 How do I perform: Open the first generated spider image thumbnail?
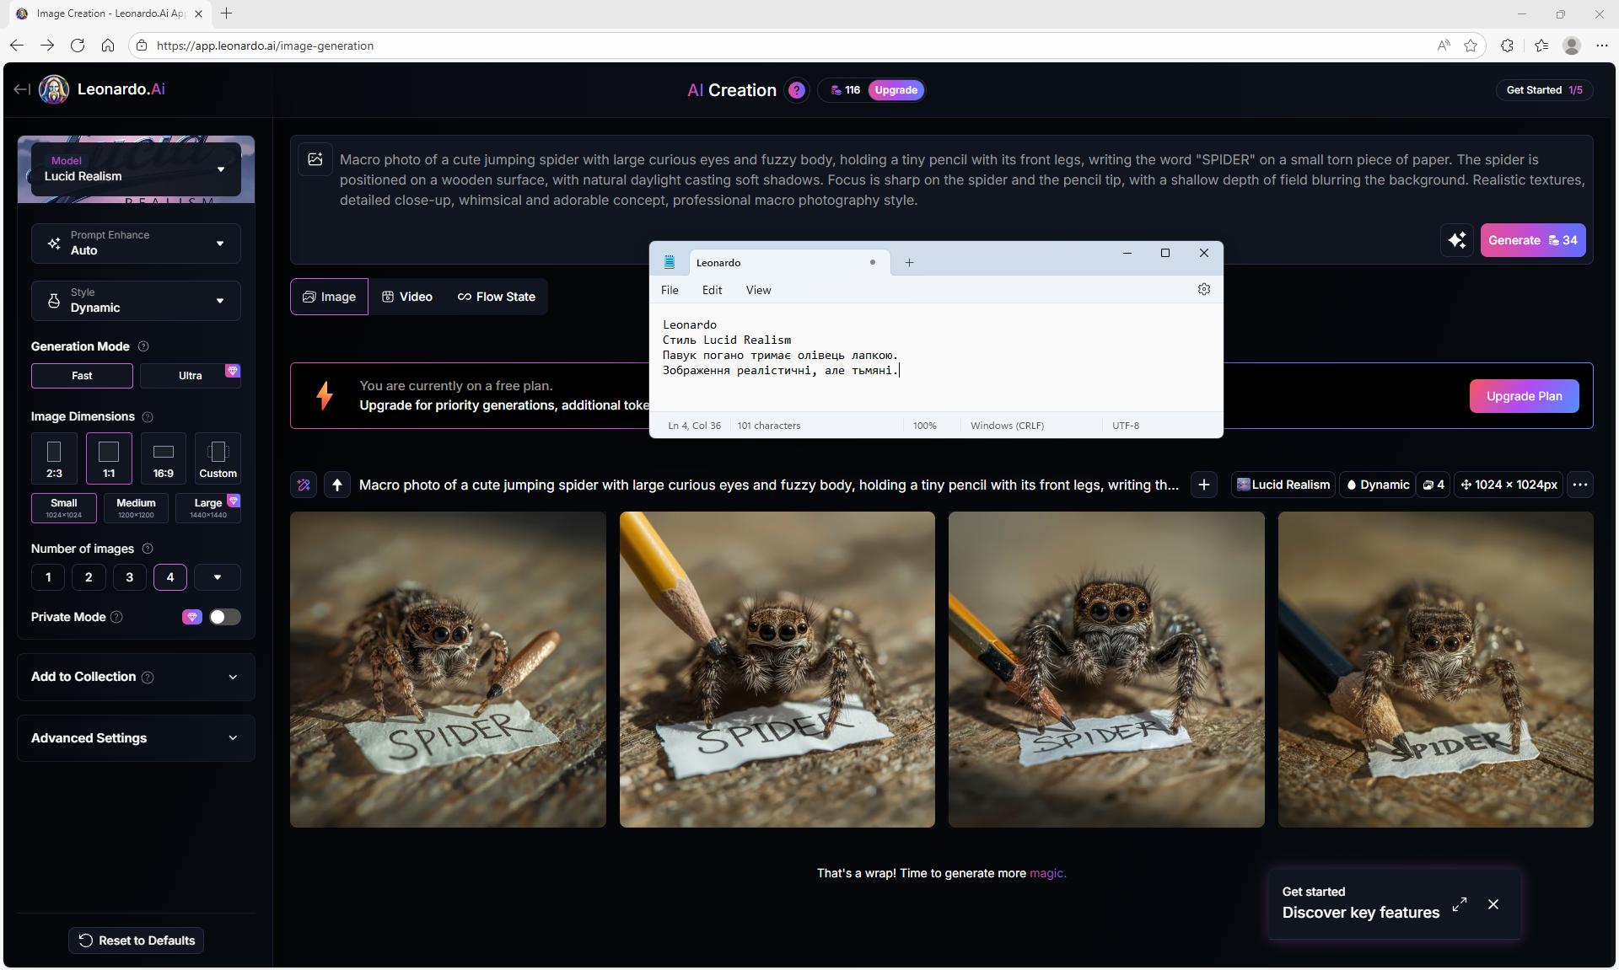(448, 669)
